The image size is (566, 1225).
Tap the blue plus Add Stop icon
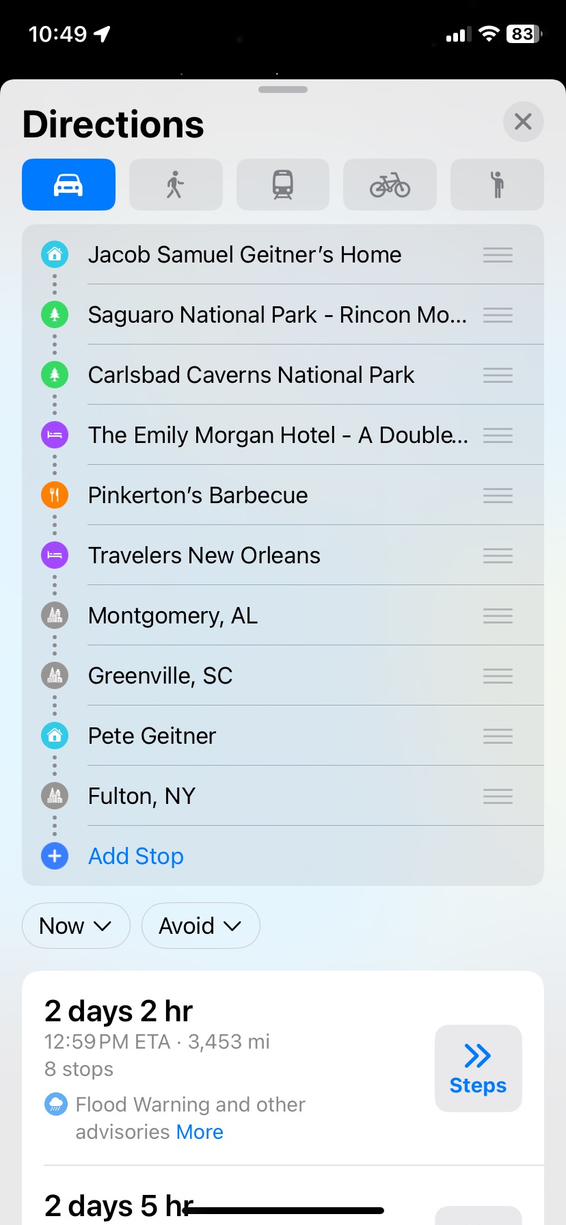55,856
